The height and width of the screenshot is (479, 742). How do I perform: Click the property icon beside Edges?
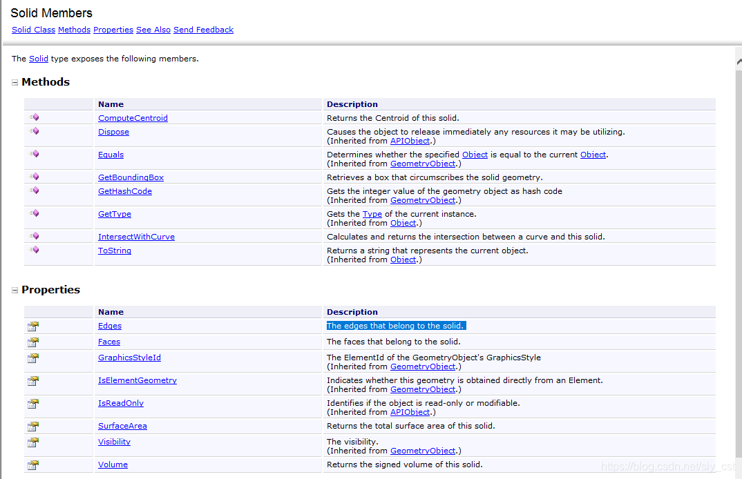pyautogui.click(x=33, y=326)
